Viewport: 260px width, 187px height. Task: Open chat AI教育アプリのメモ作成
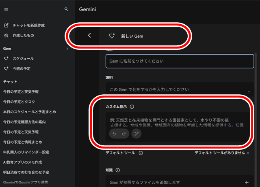click(x=23, y=162)
